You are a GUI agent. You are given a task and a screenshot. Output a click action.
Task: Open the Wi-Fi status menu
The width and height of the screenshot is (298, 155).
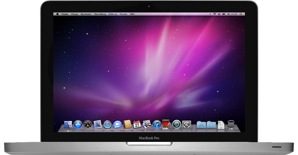[215, 14]
